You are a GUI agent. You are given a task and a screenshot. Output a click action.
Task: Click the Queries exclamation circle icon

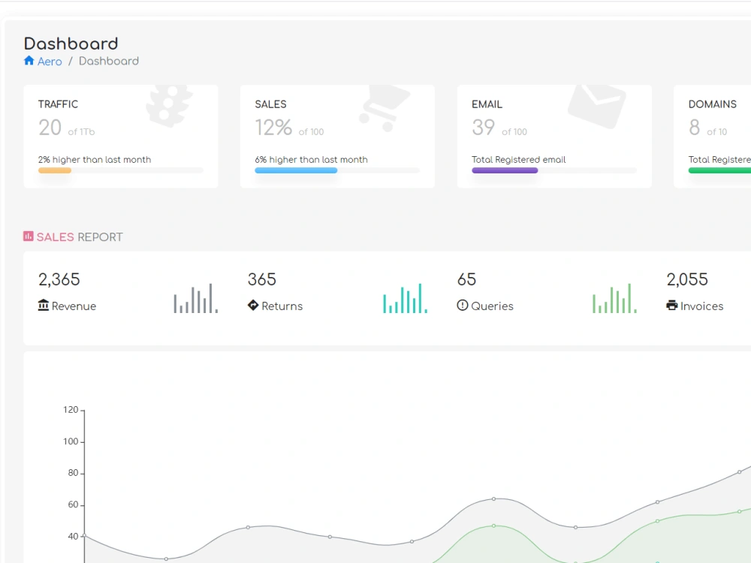(x=462, y=305)
